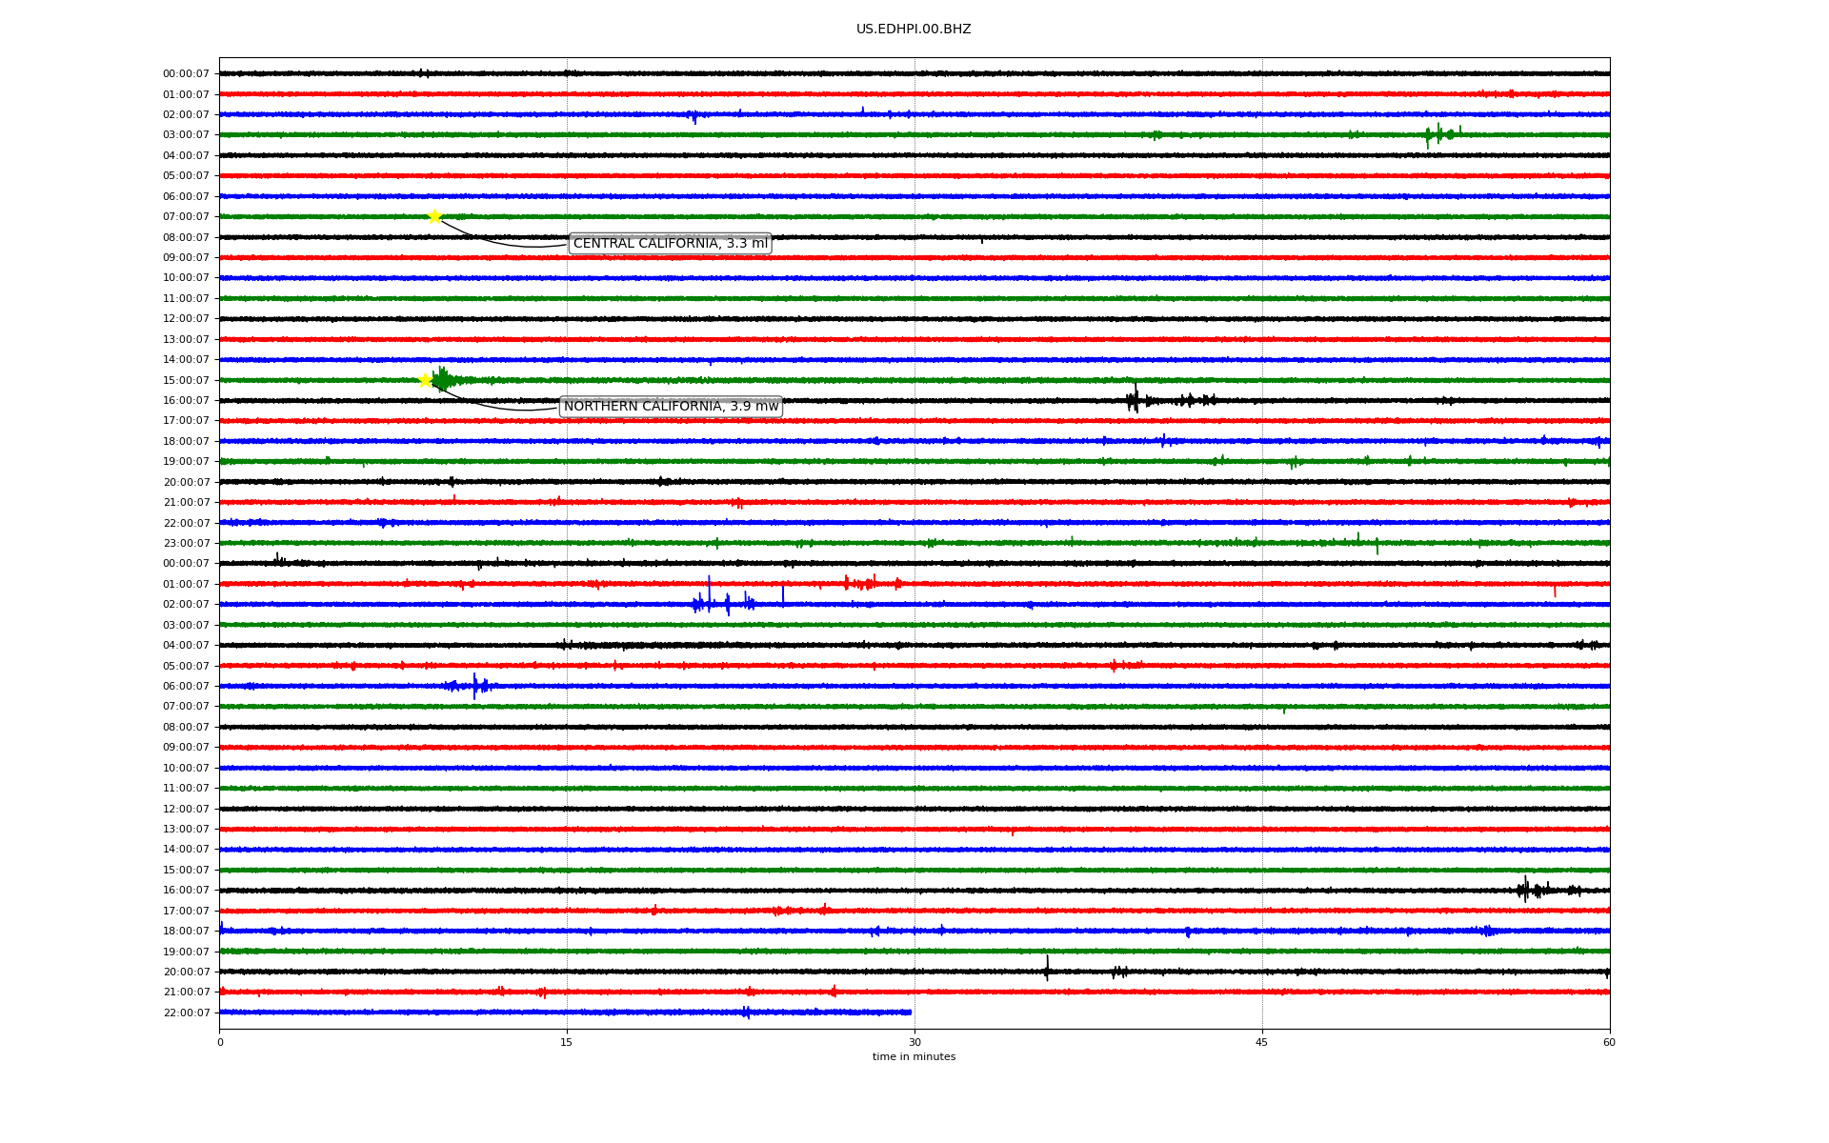Click the 'time in minutes' axis label
The width and height of the screenshot is (1829, 1143).
(913, 1057)
